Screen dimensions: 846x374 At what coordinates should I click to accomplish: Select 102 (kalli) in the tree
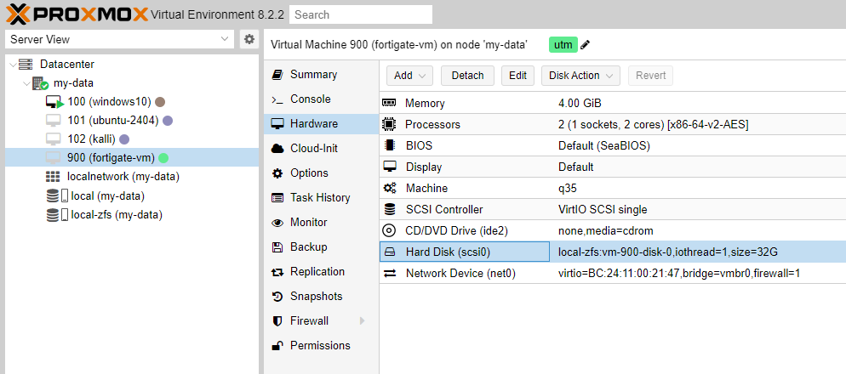pos(91,139)
